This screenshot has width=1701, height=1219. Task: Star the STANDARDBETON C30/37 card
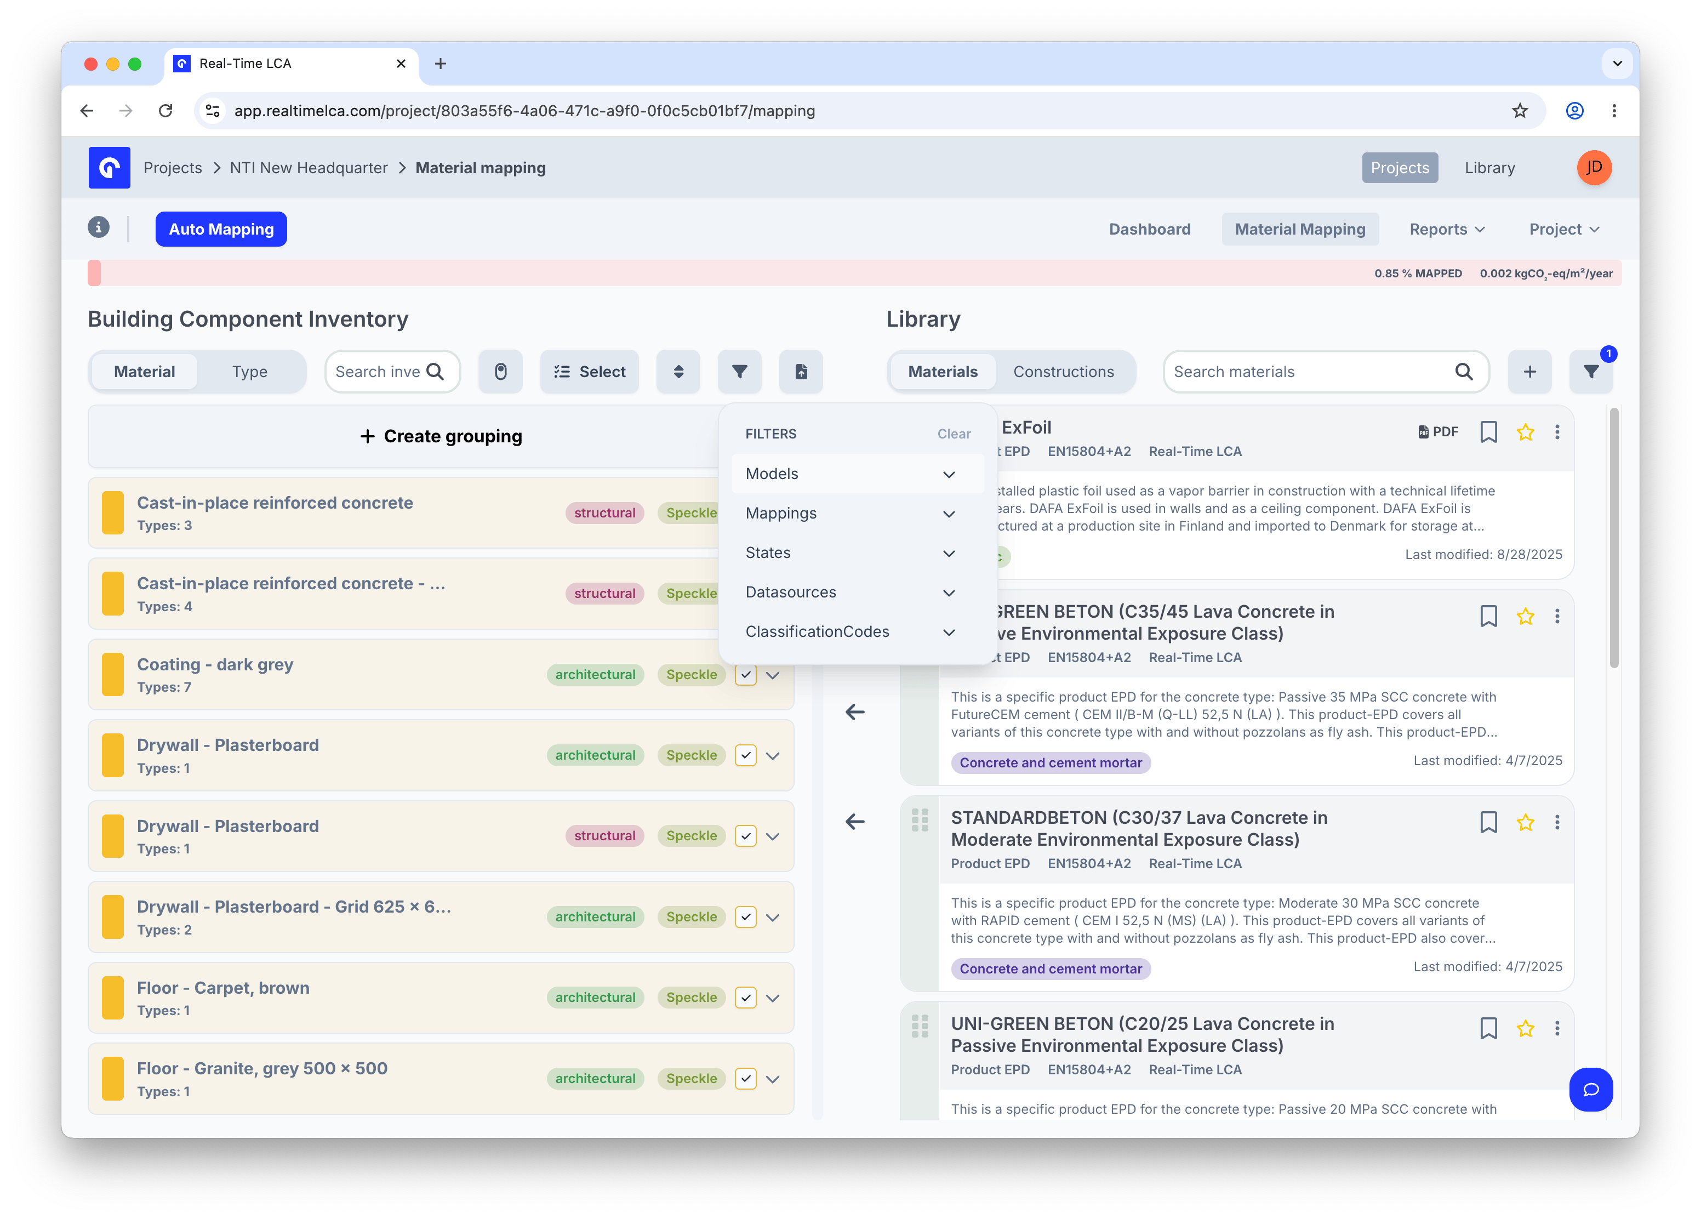1526,823
